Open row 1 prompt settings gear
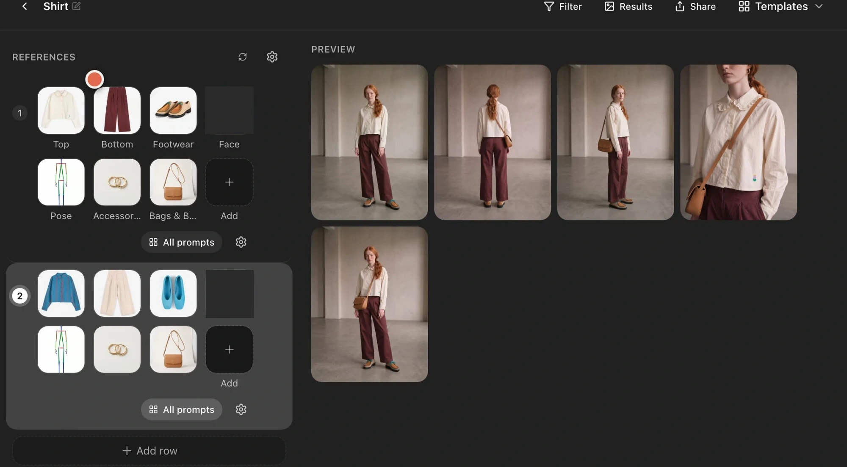The height and width of the screenshot is (467, 847). coord(241,242)
